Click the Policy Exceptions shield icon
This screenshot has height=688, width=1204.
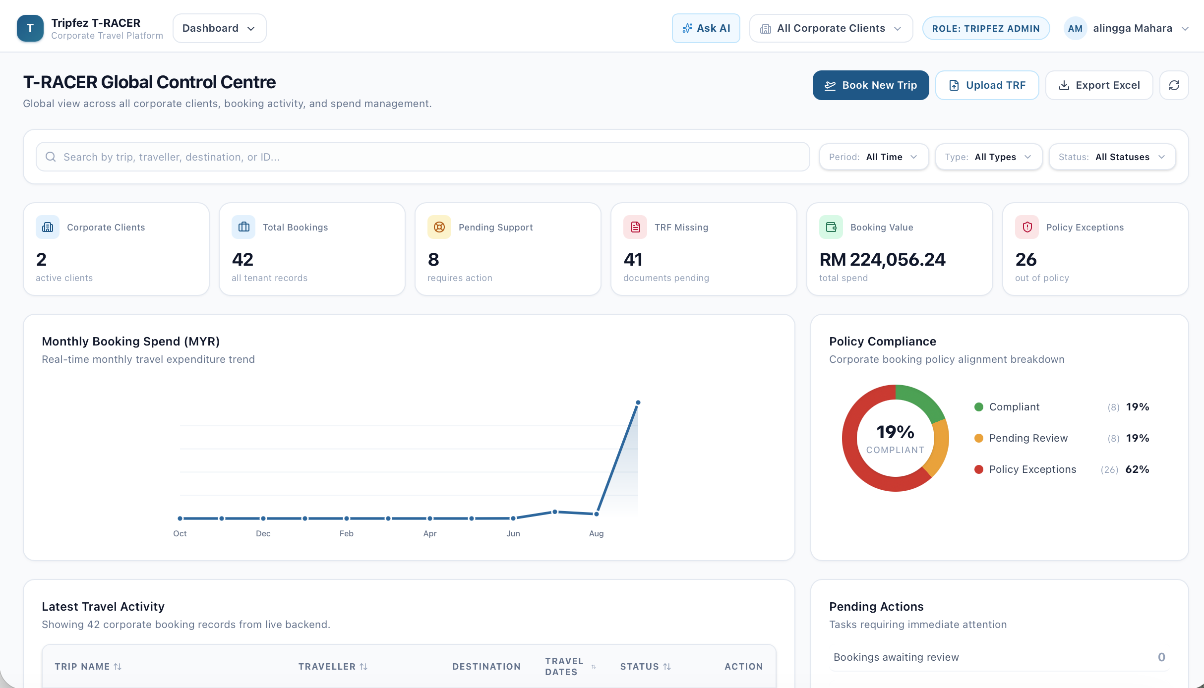(1027, 227)
